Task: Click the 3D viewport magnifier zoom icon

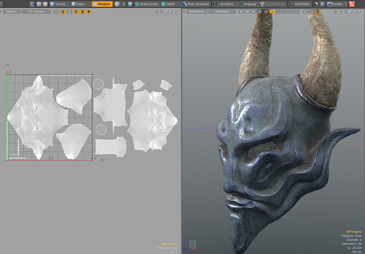Action: [x=346, y=12]
